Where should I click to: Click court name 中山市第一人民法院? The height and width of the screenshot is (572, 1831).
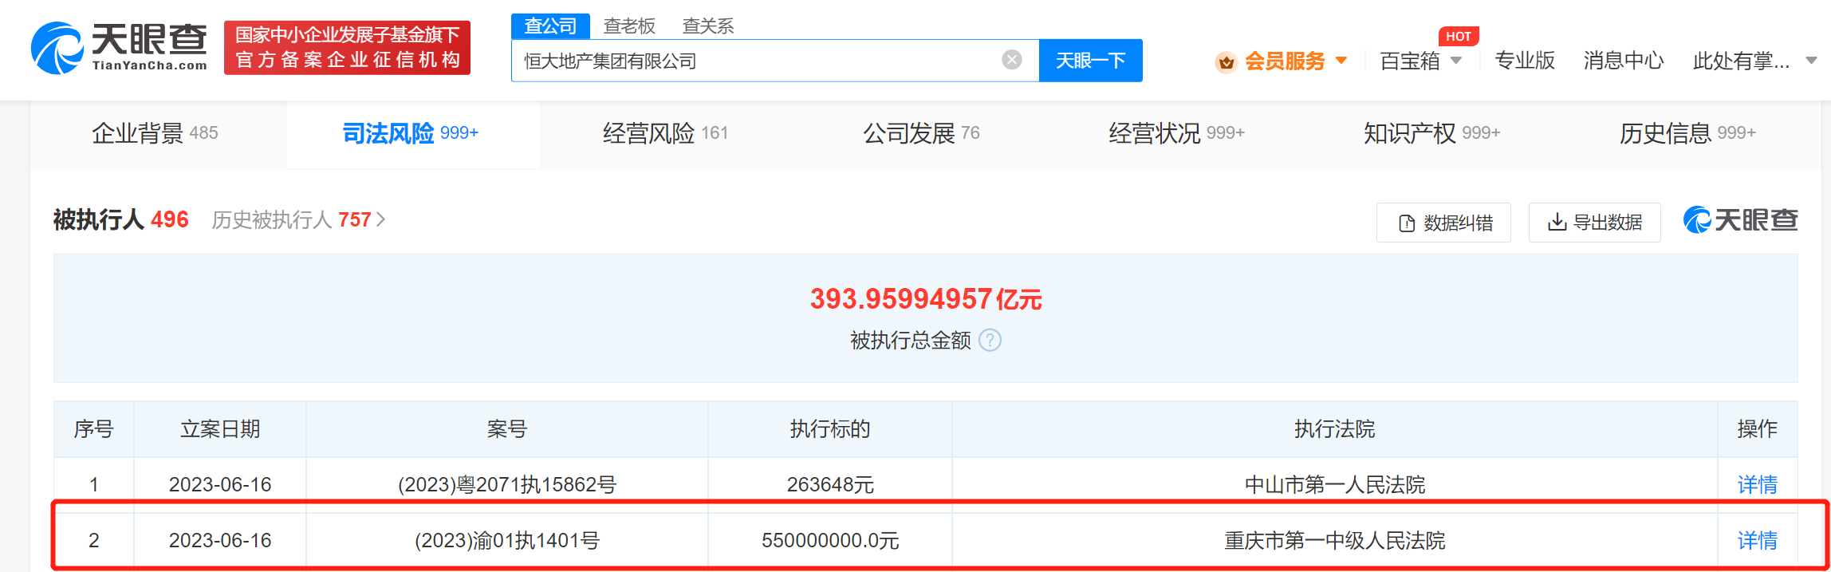click(x=1335, y=484)
